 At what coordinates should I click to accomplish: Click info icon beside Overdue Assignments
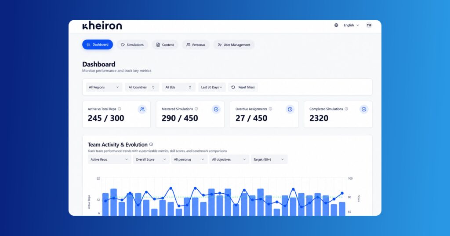[270, 109]
